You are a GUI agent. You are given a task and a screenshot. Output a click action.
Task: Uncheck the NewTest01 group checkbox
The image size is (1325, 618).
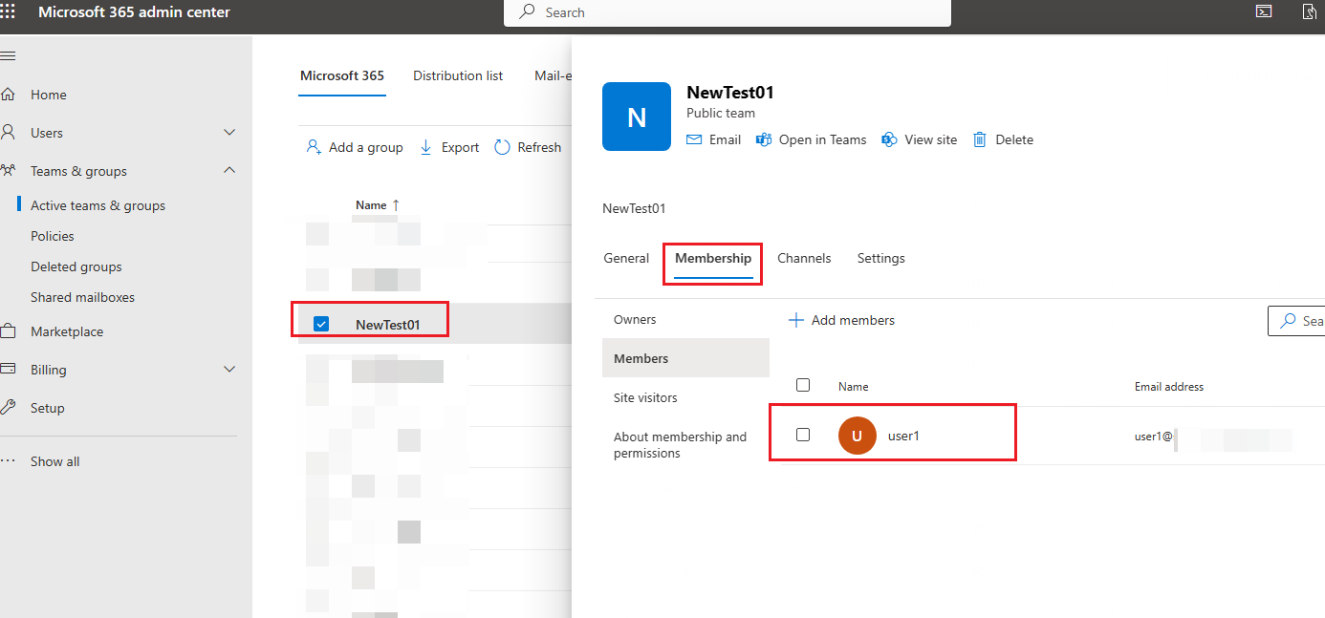321,324
